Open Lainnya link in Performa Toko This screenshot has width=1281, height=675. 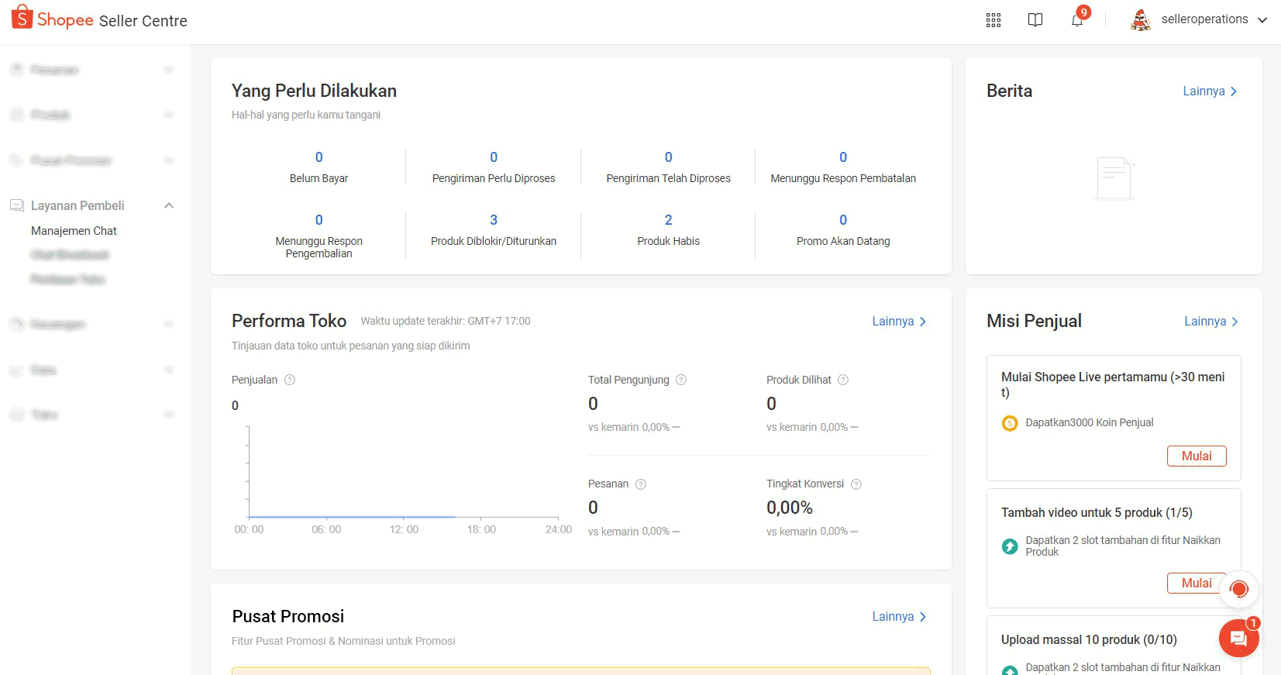(x=899, y=322)
